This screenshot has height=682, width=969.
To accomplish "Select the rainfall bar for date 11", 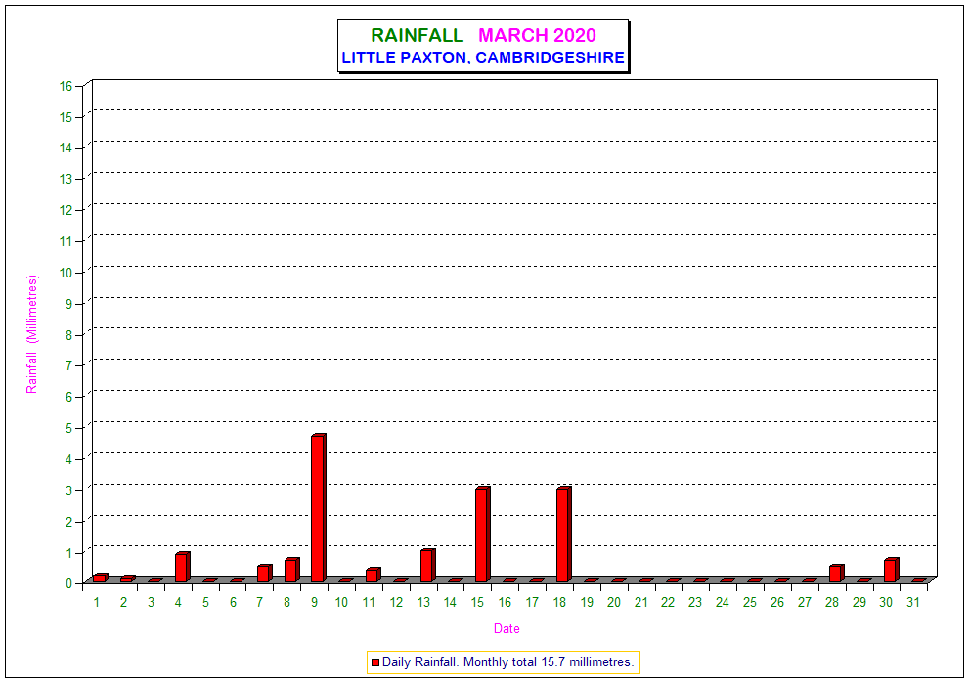I will click(x=374, y=575).
